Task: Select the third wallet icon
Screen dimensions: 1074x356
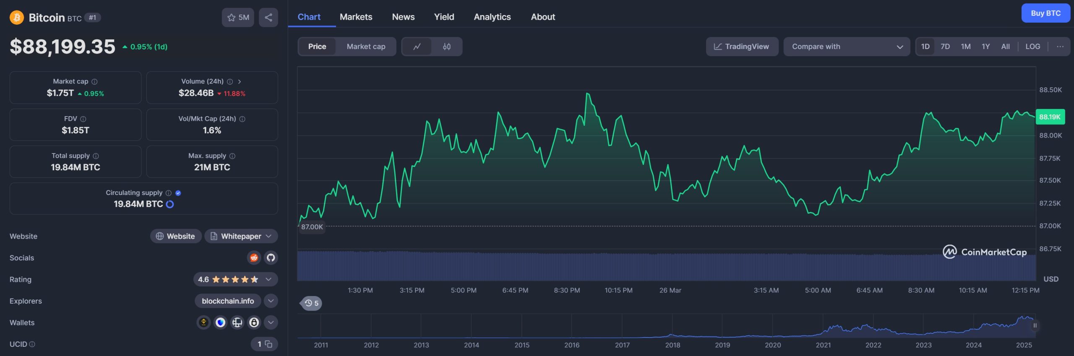Action: [x=237, y=322]
